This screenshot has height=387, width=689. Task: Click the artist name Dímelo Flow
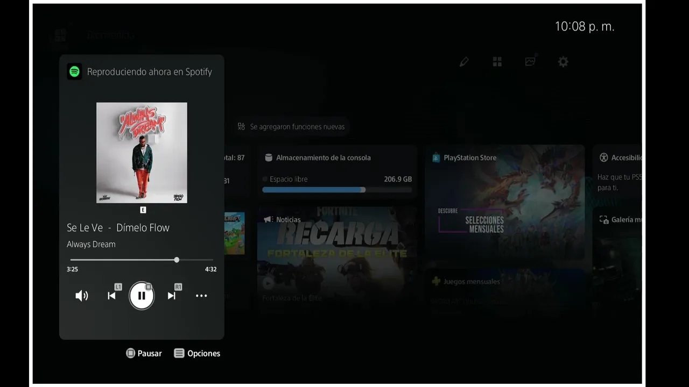coord(143,227)
